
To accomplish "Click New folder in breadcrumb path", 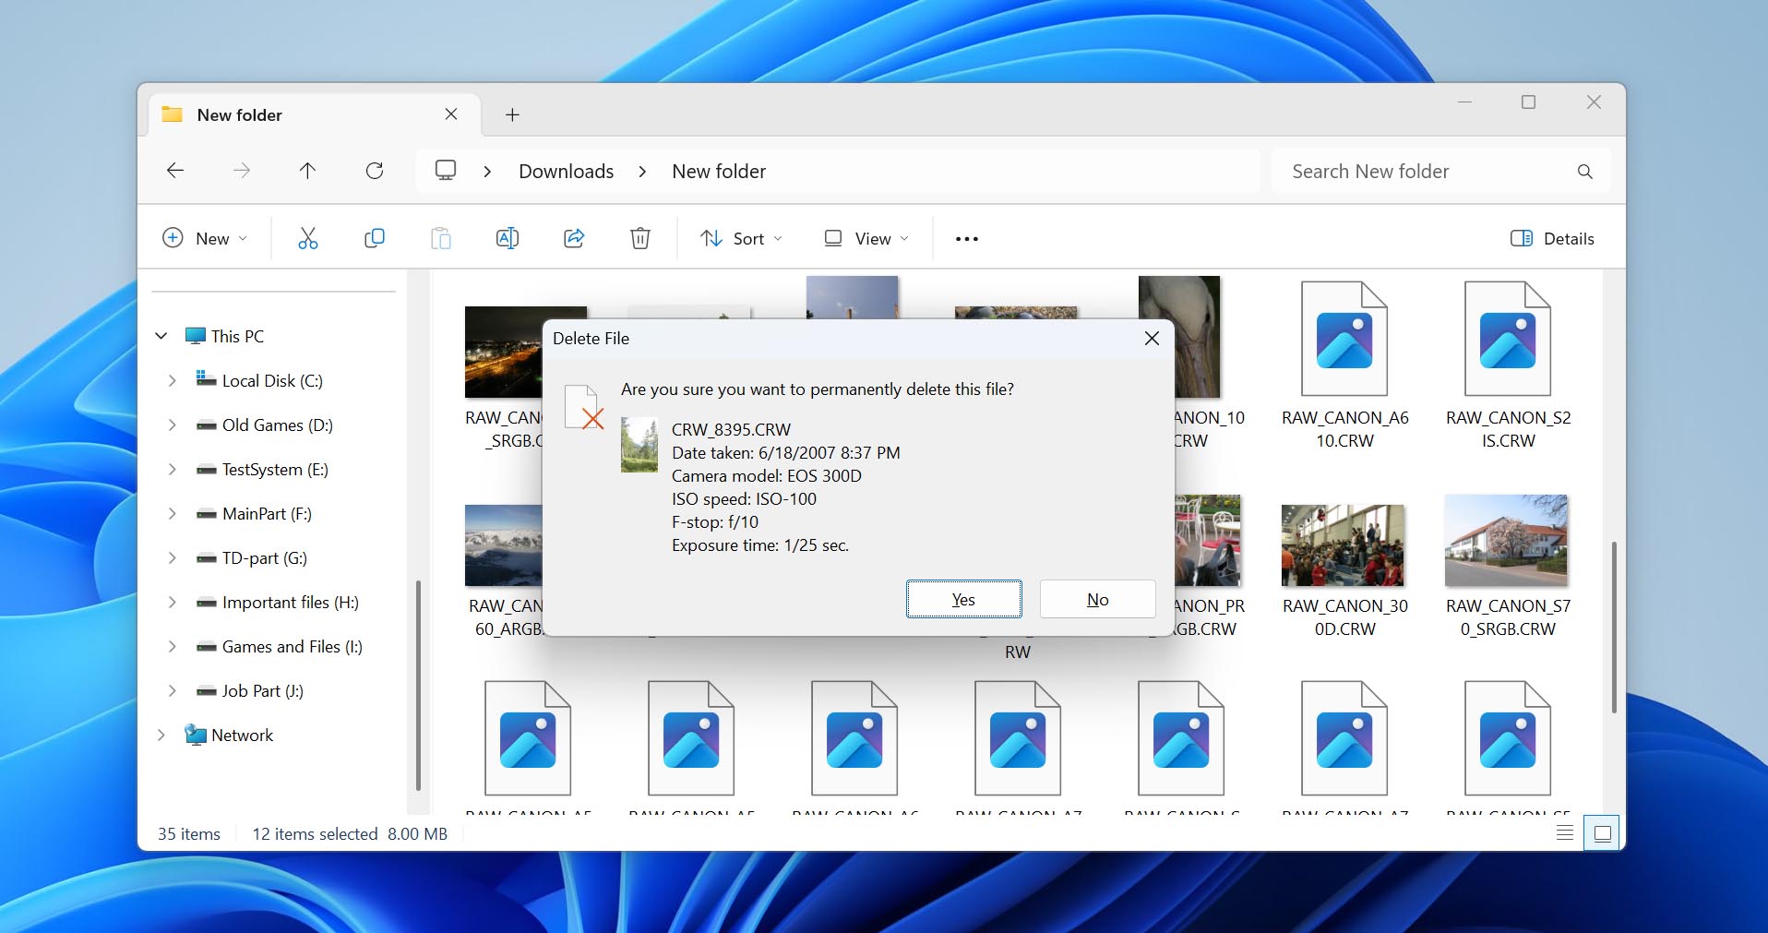I will tap(719, 172).
